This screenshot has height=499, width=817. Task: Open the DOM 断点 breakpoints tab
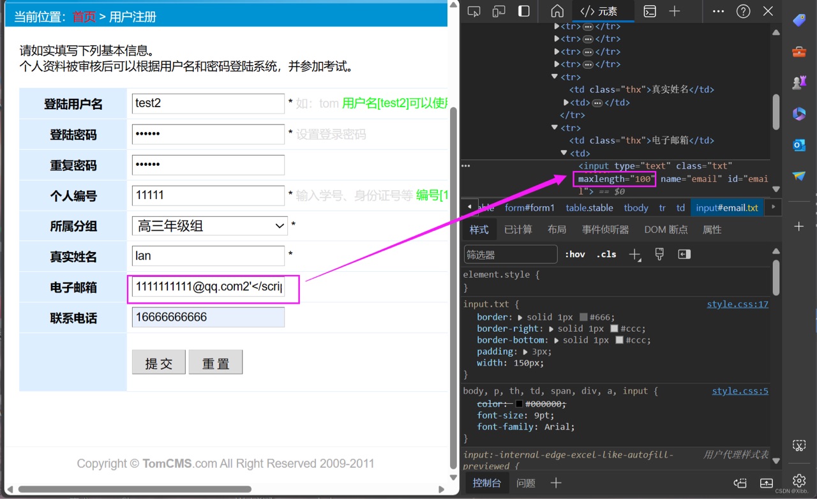tap(666, 230)
